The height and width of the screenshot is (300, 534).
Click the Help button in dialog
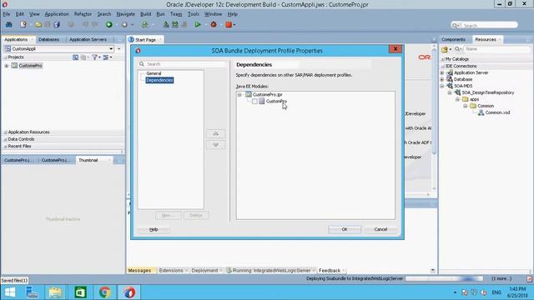pyautogui.click(x=154, y=230)
